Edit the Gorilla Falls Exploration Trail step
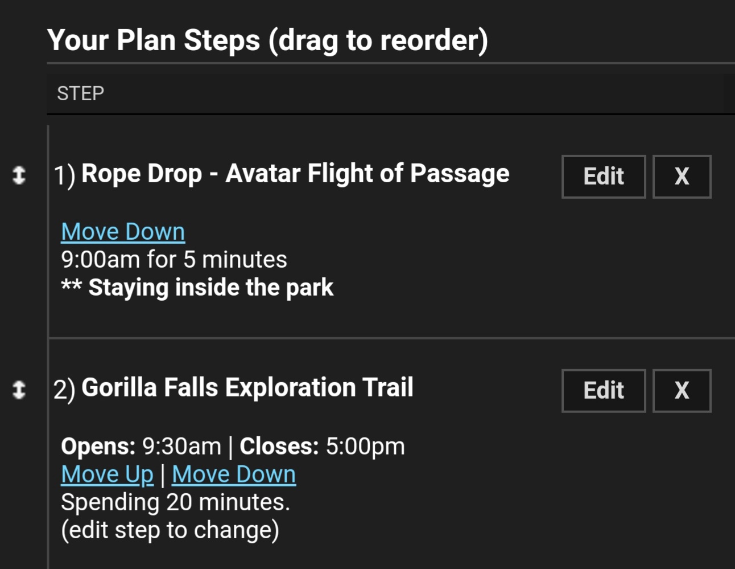The height and width of the screenshot is (569, 735). (603, 391)
